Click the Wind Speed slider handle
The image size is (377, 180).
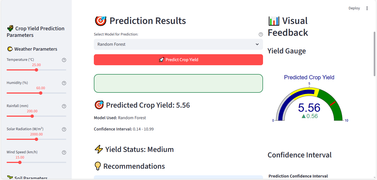click(x=20, y=162)
